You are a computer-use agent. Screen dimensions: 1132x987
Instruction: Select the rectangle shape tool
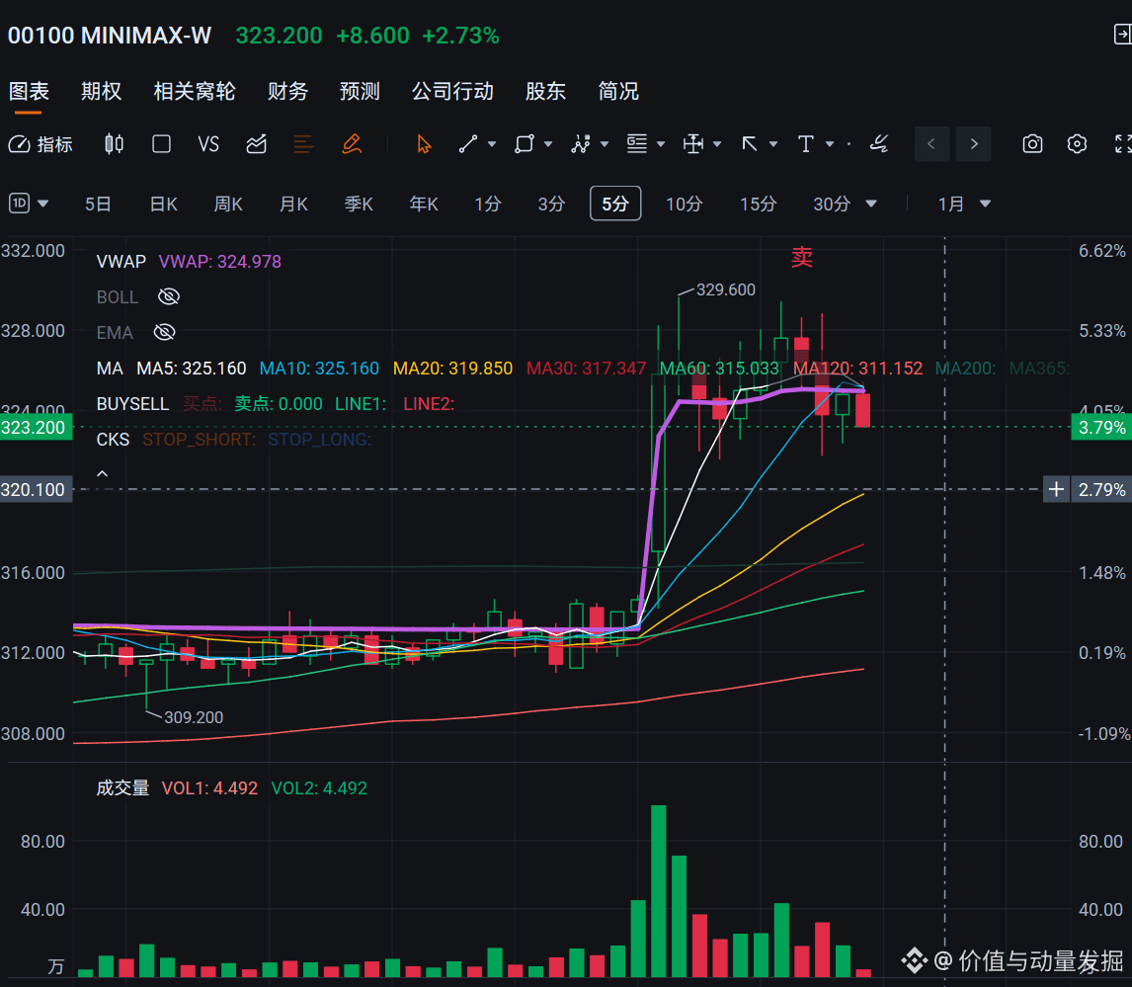525,144
